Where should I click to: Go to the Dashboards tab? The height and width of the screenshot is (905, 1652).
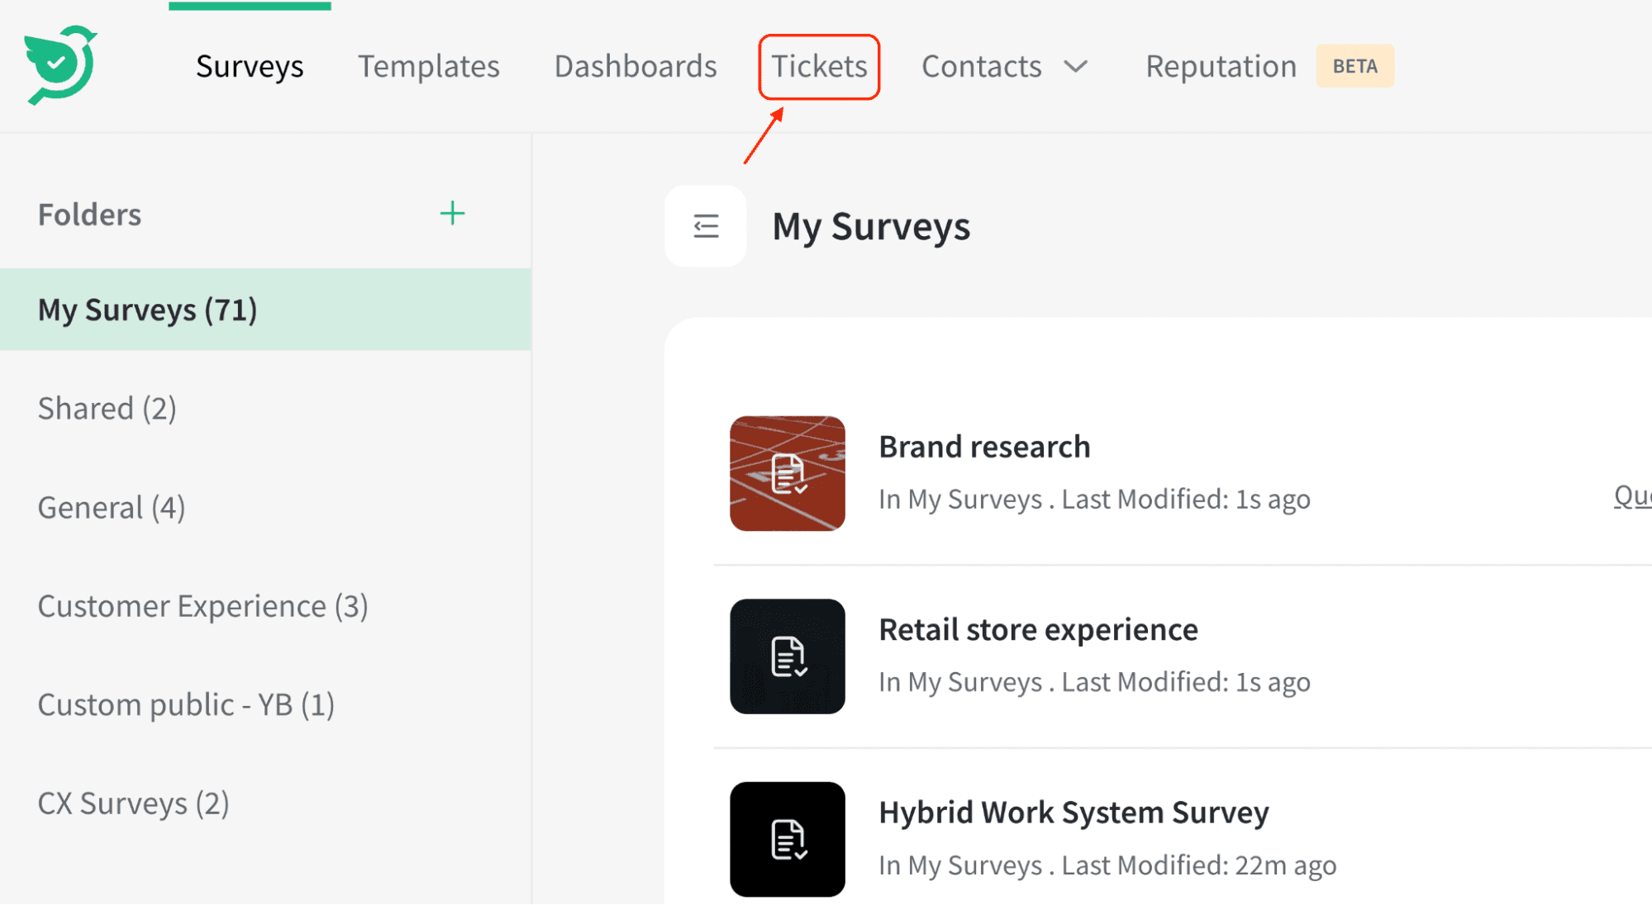point(635,66)
